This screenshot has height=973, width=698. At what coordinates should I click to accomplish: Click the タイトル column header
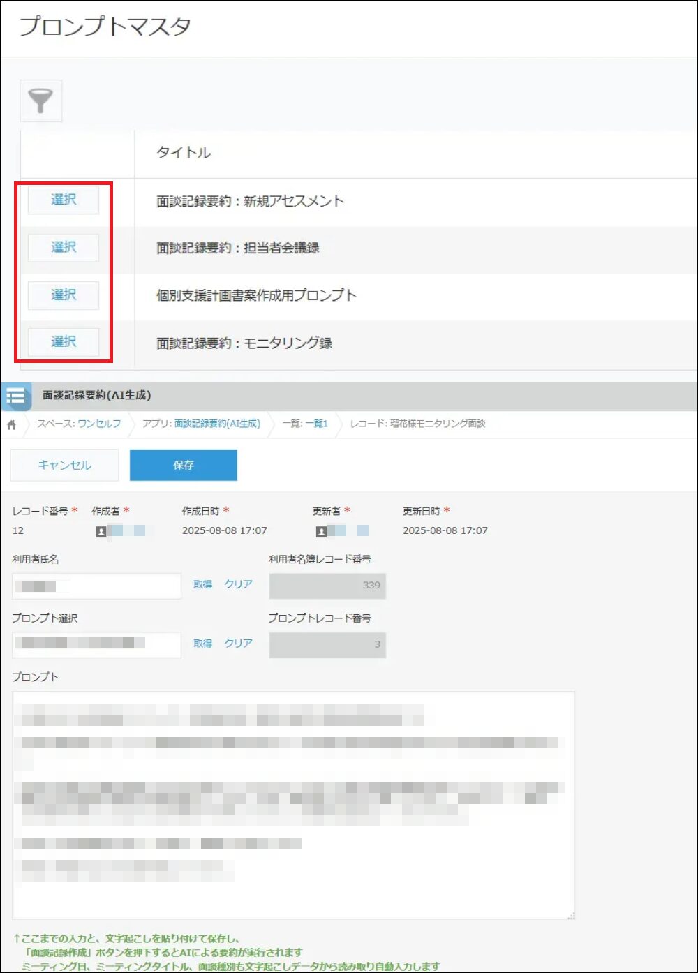point(184,153)
